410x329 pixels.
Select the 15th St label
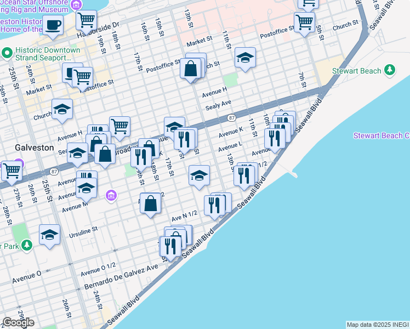[160, 27]
